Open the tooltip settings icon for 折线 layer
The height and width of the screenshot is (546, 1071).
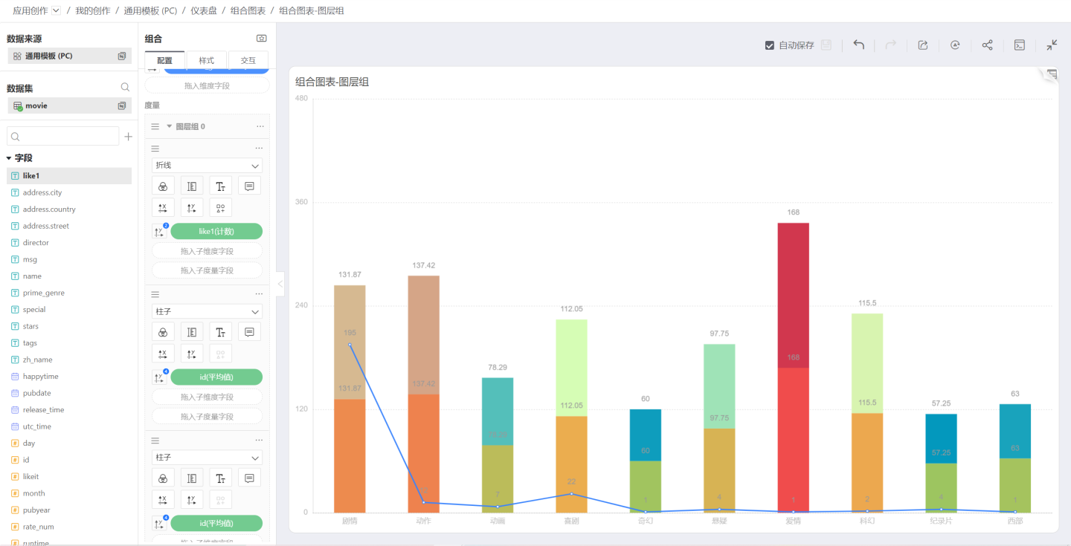(x=249, y=186)
